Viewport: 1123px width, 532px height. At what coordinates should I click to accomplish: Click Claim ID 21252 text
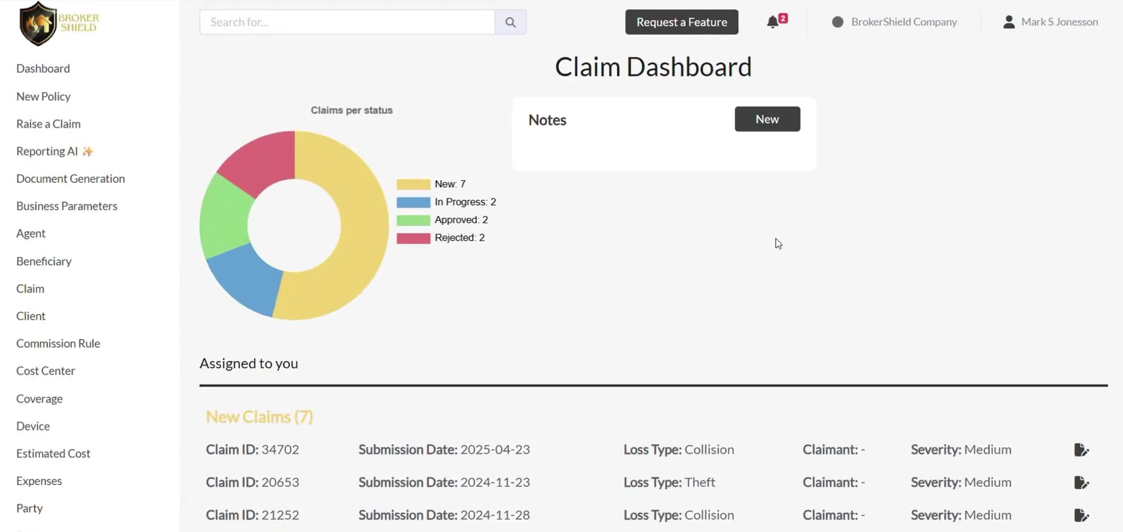click(x=252, y=515)
